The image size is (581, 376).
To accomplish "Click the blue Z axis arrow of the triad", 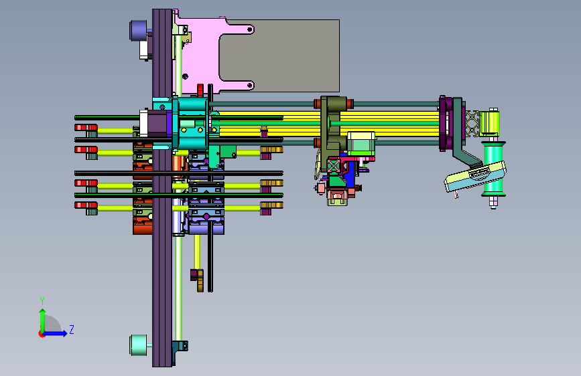I will click(56, 333).
